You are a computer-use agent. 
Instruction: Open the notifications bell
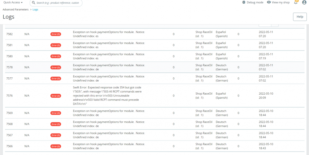296,2
